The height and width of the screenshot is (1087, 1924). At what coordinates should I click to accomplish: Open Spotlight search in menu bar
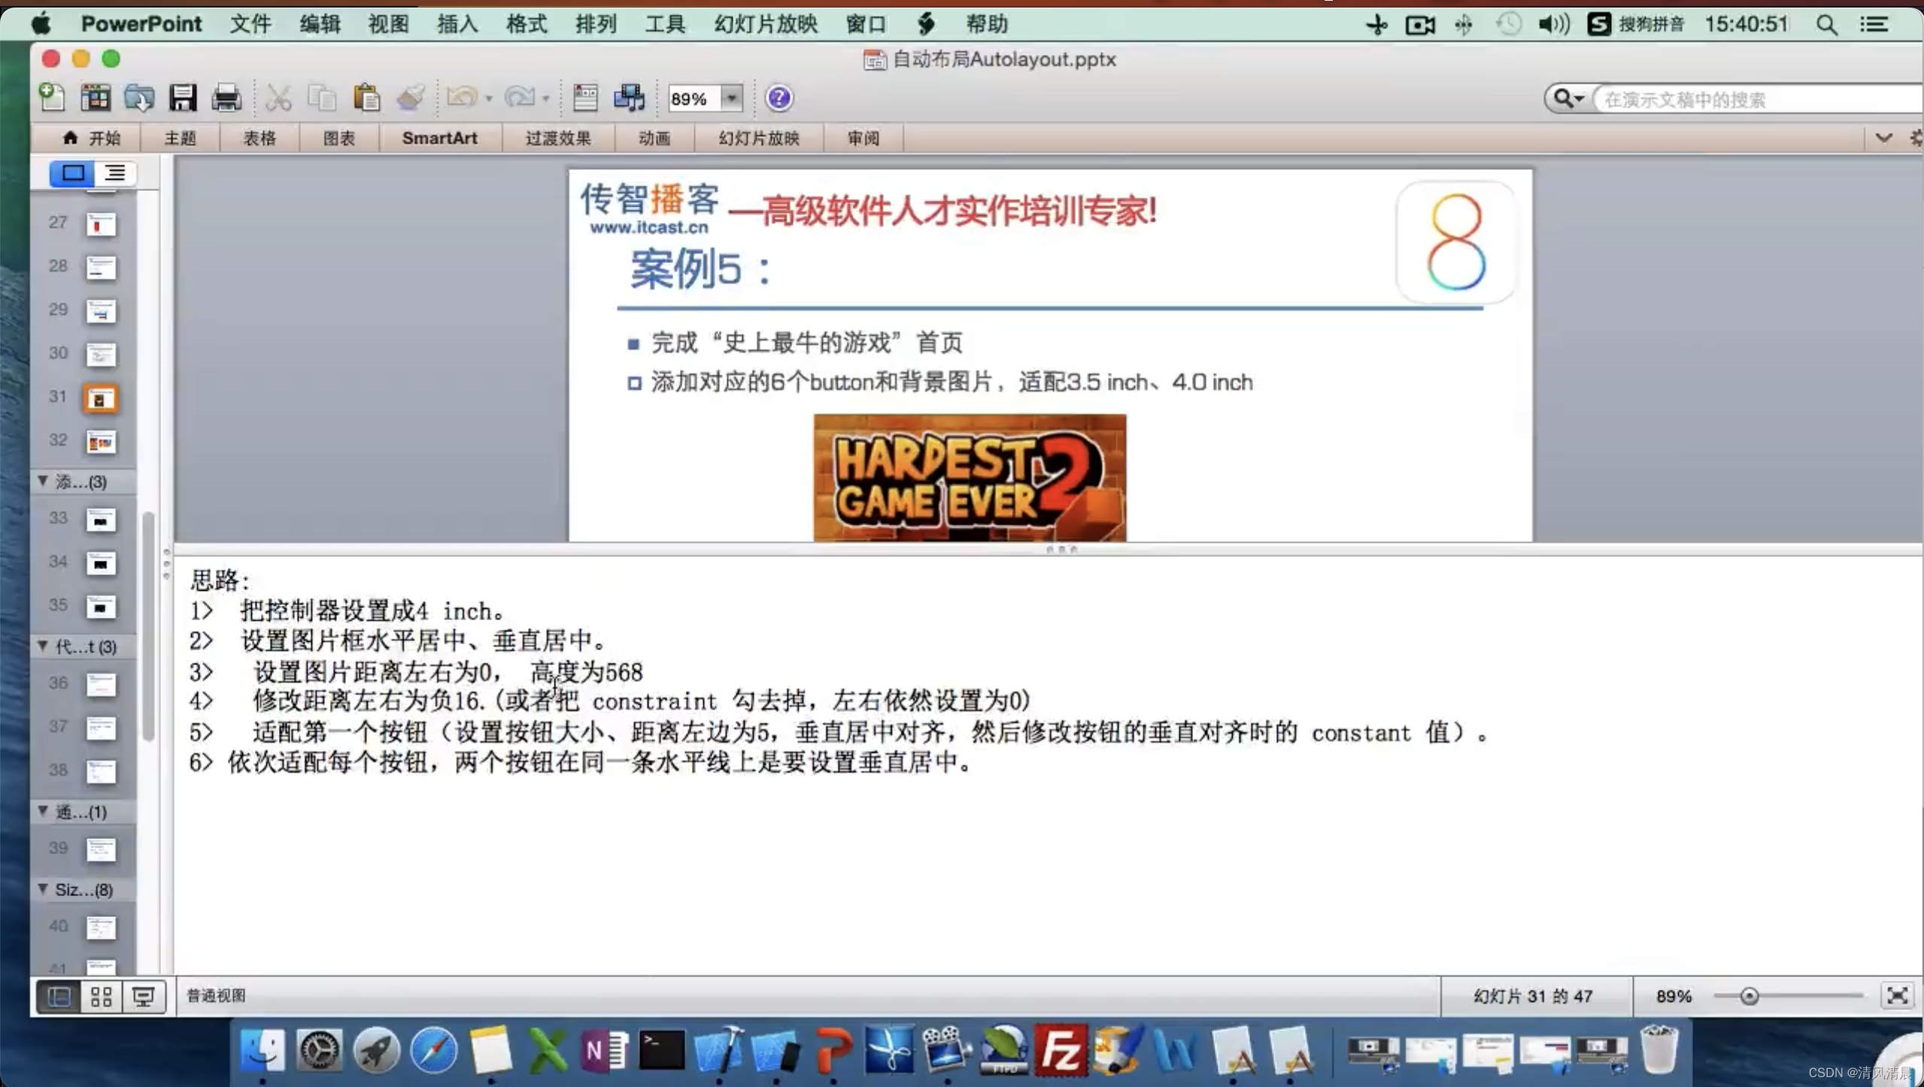click(1827, 25)
